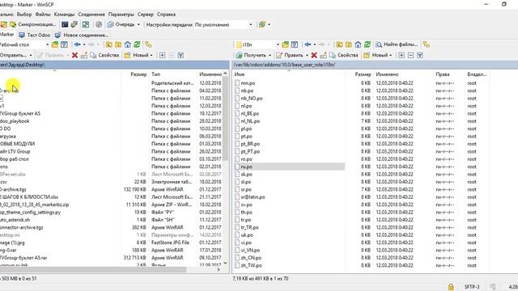Viewport: 518px width, 291px height.
Task: Open the remote Новый dropdown
Action: click(x=378, y=55)
